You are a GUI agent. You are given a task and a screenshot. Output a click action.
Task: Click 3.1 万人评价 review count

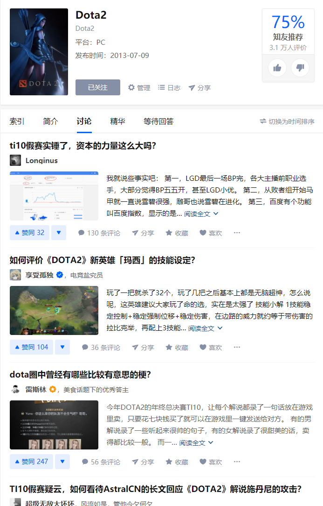point(288,48)
